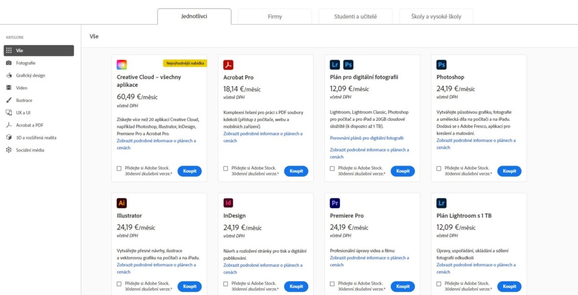Click the Lr icon on Plán Lightroom s 1 TB card
The image size is (578, 295).
coord(441,203)
